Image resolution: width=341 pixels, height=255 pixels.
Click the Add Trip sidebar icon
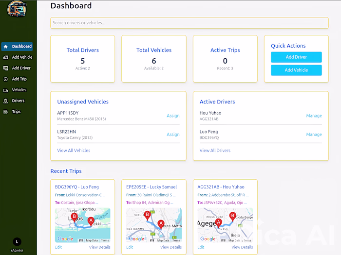point(6,79)
